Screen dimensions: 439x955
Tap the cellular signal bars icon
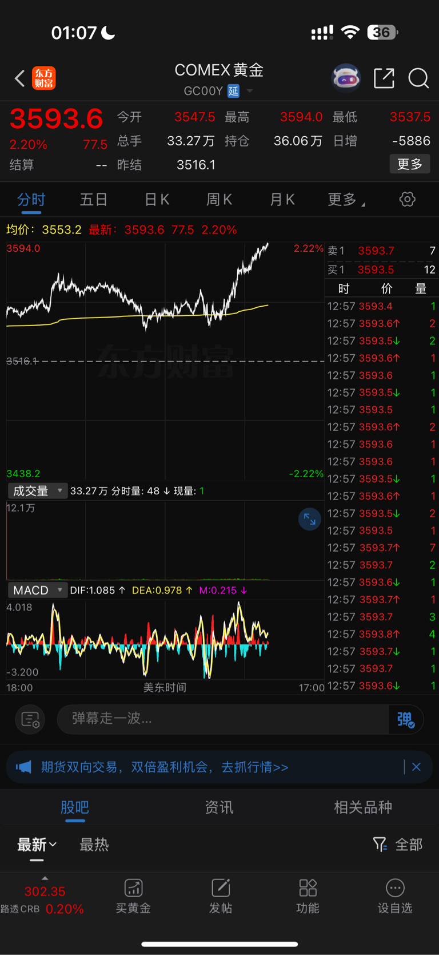(x=322, y=33)
